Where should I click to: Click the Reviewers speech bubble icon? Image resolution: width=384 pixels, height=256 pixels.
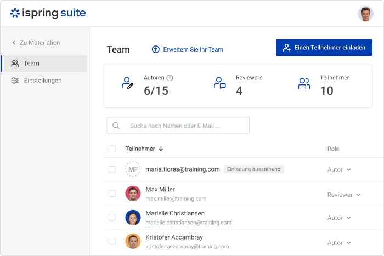(x=219, y=83)
